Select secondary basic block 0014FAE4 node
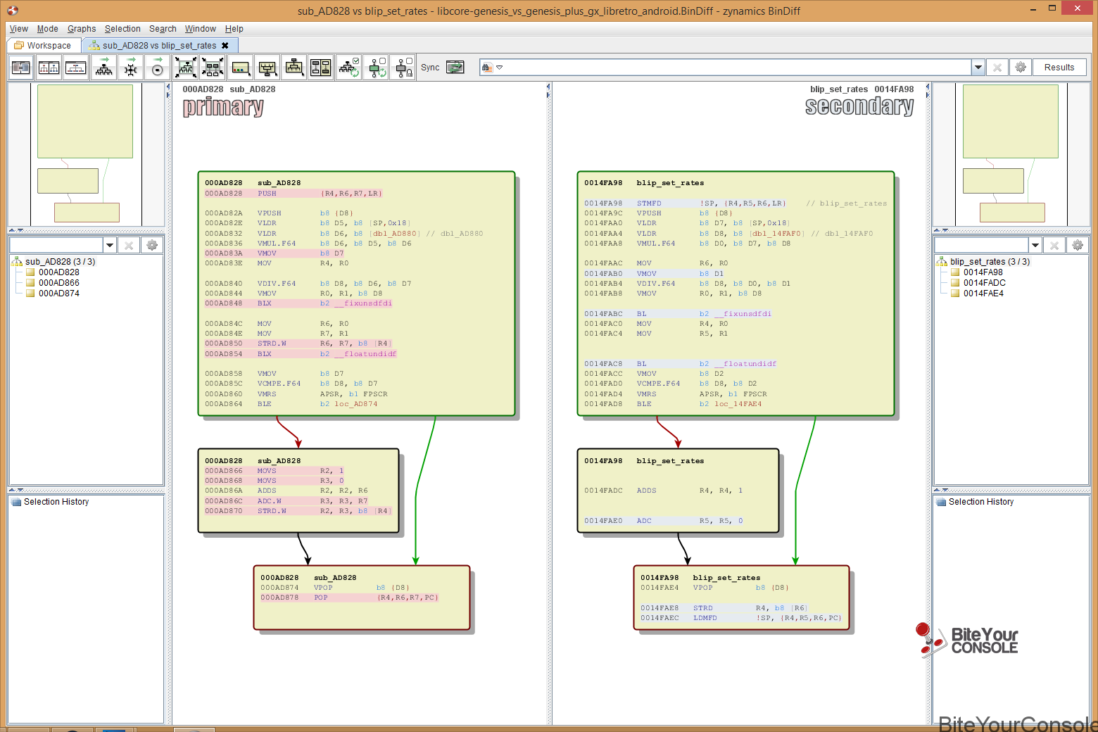Image resolution: width=1098 pixels, height=732 pixels. [x=741, y=597]
